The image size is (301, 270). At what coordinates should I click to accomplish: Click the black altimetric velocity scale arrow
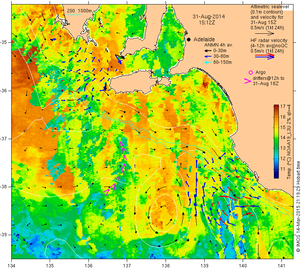pyautogui.click(x=265, y=33)
